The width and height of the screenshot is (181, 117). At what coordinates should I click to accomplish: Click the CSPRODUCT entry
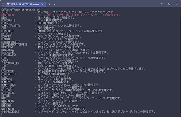click(x=7, y=31)
